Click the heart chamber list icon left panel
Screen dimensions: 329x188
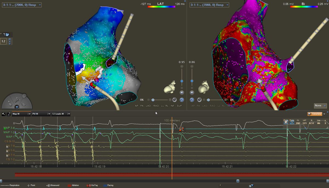[6, 34]
